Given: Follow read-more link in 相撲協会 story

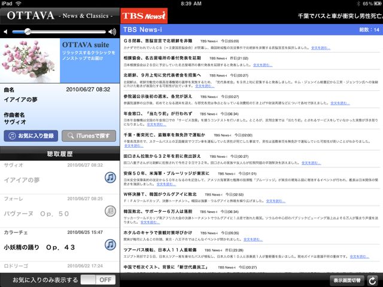Looking at the screenshot, I should [x=263, y=65].
